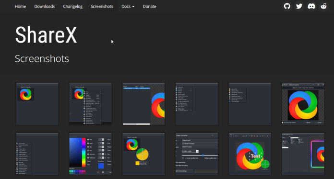Screen dimensions: 334x179
Task: Go to the Home page
Action: 21,6
